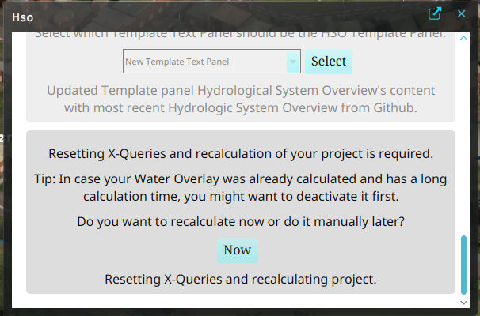Click 'Resetting X-Queries and recalculation of your project' text

[240, 153]
